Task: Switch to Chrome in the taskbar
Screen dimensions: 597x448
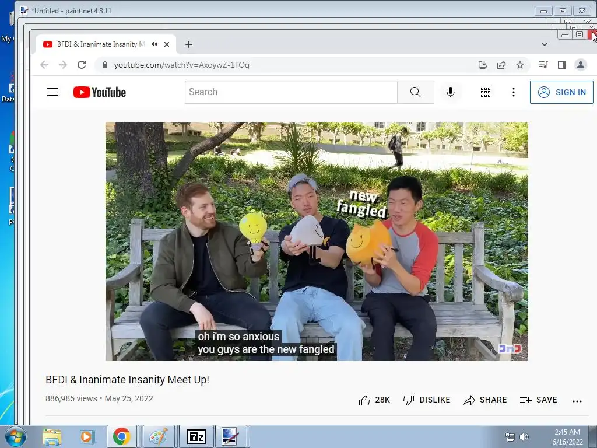Action: [x=121, y=436]
